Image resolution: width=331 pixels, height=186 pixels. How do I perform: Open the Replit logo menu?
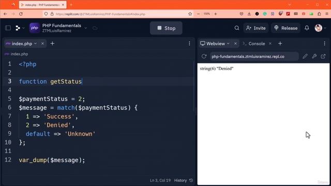(x=18, y=28)
